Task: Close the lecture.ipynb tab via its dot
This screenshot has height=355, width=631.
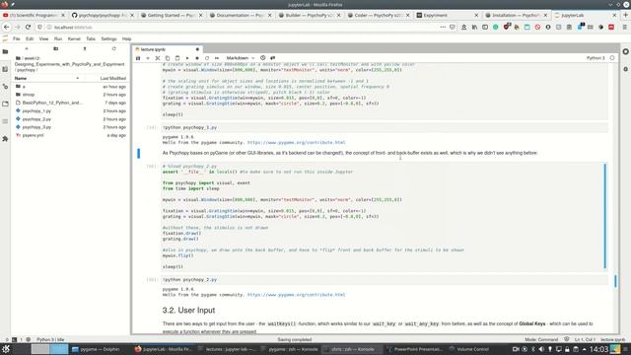Action: [x=197, y=49]
